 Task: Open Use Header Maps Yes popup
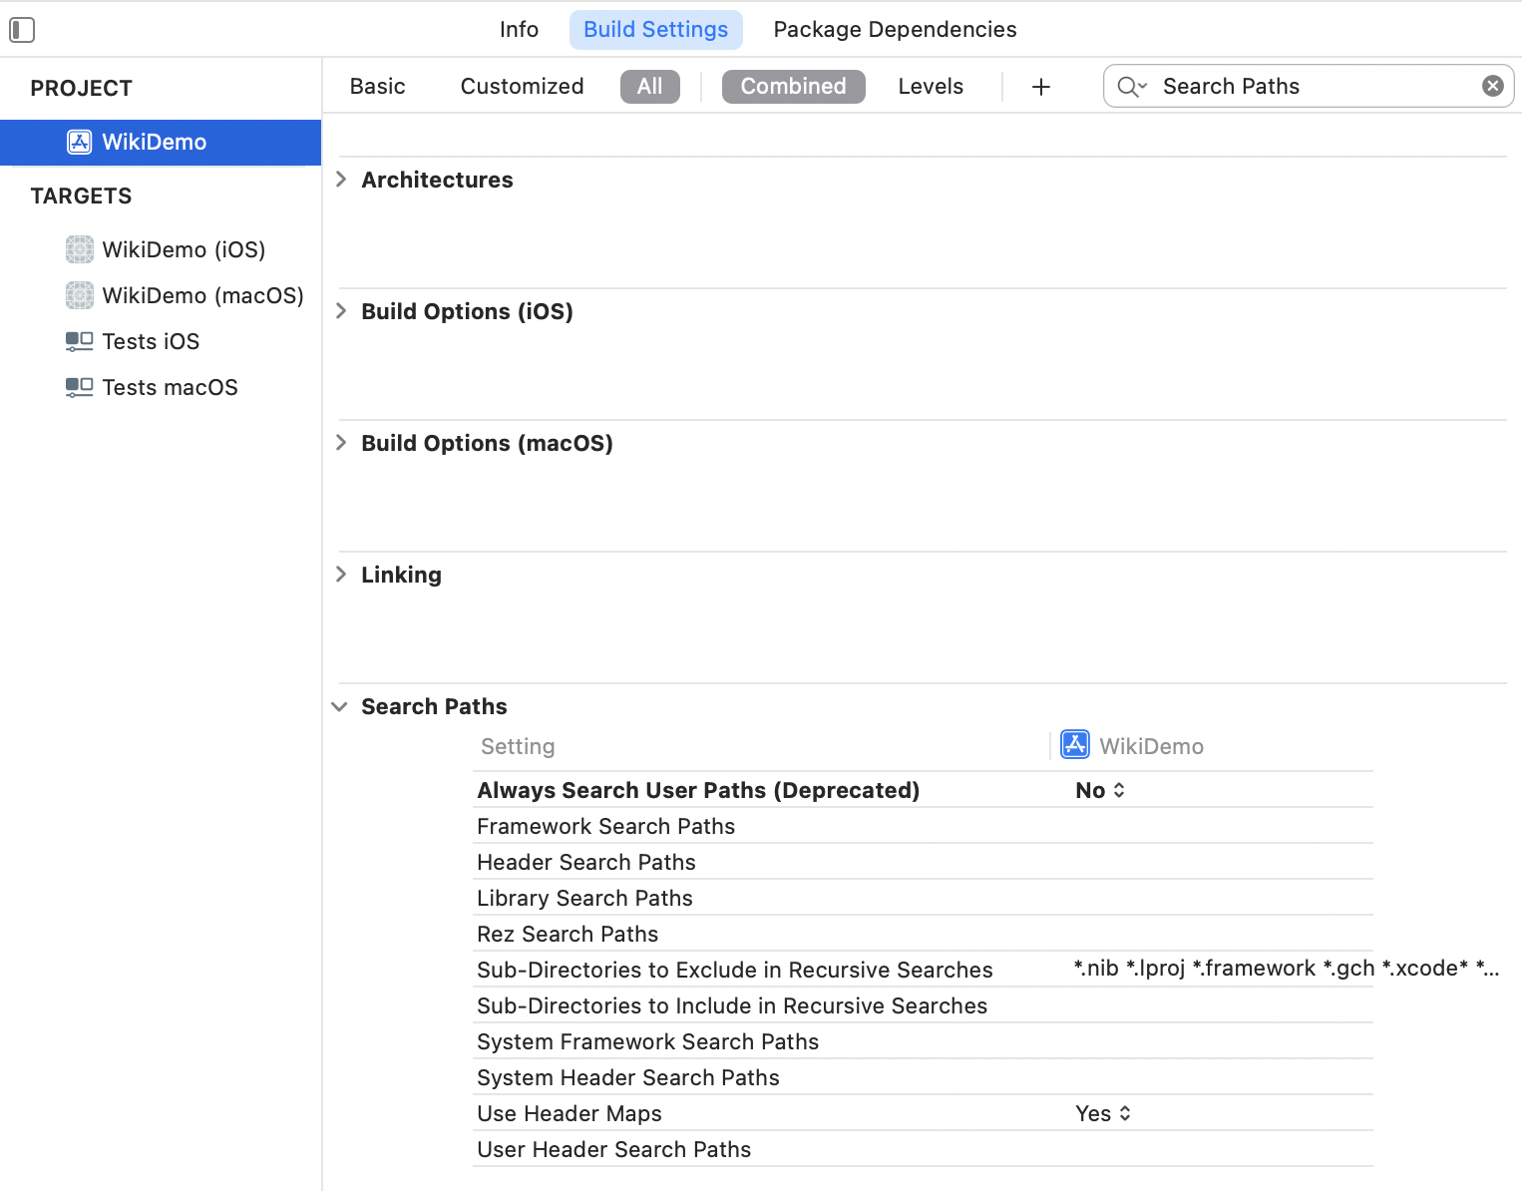coord(1104,1113)
